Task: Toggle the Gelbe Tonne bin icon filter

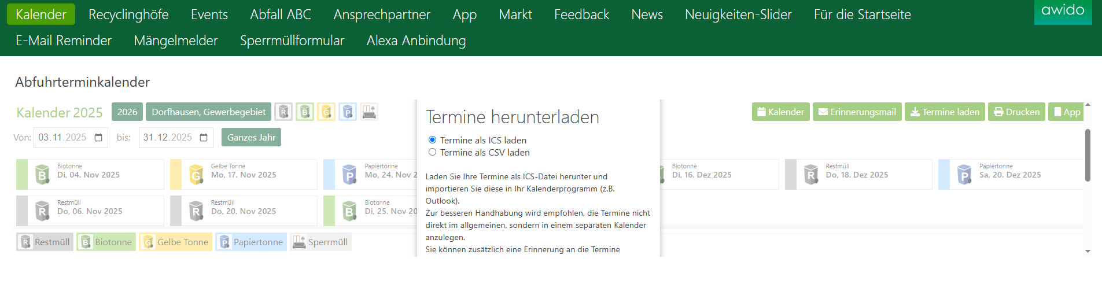Action: (x=326, y=112)
